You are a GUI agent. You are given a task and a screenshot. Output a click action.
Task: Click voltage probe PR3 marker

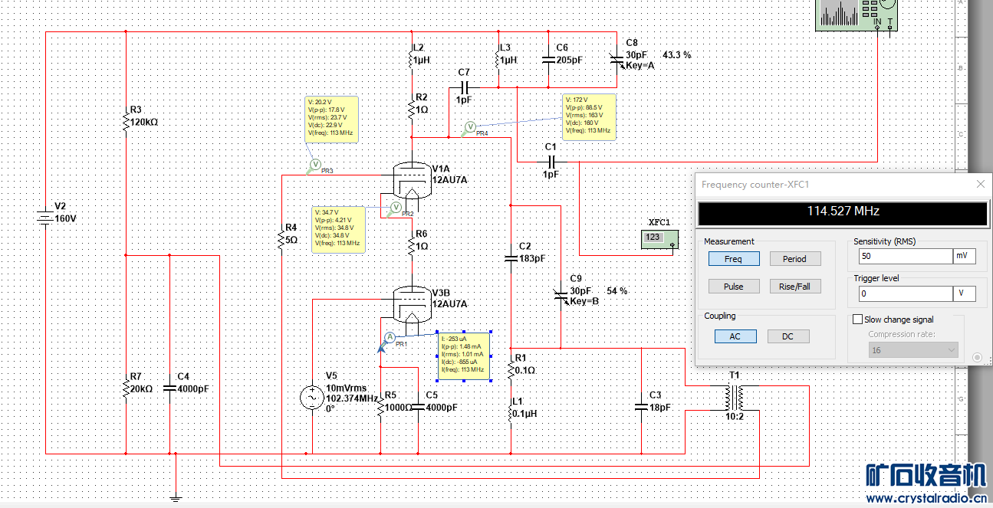[314, 165]
